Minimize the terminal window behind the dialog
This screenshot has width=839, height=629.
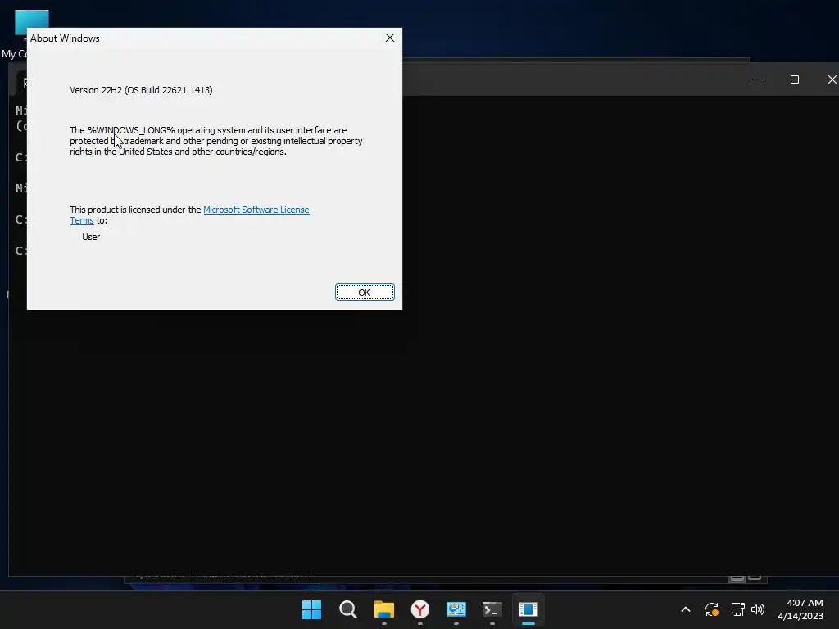click(x=756, y=79)
